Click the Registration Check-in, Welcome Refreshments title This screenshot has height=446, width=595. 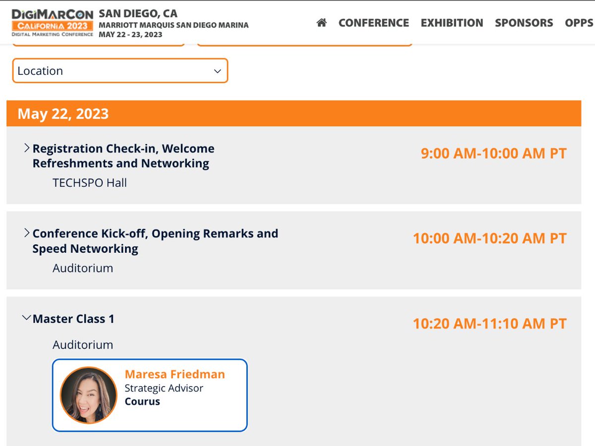coord(123,156)
